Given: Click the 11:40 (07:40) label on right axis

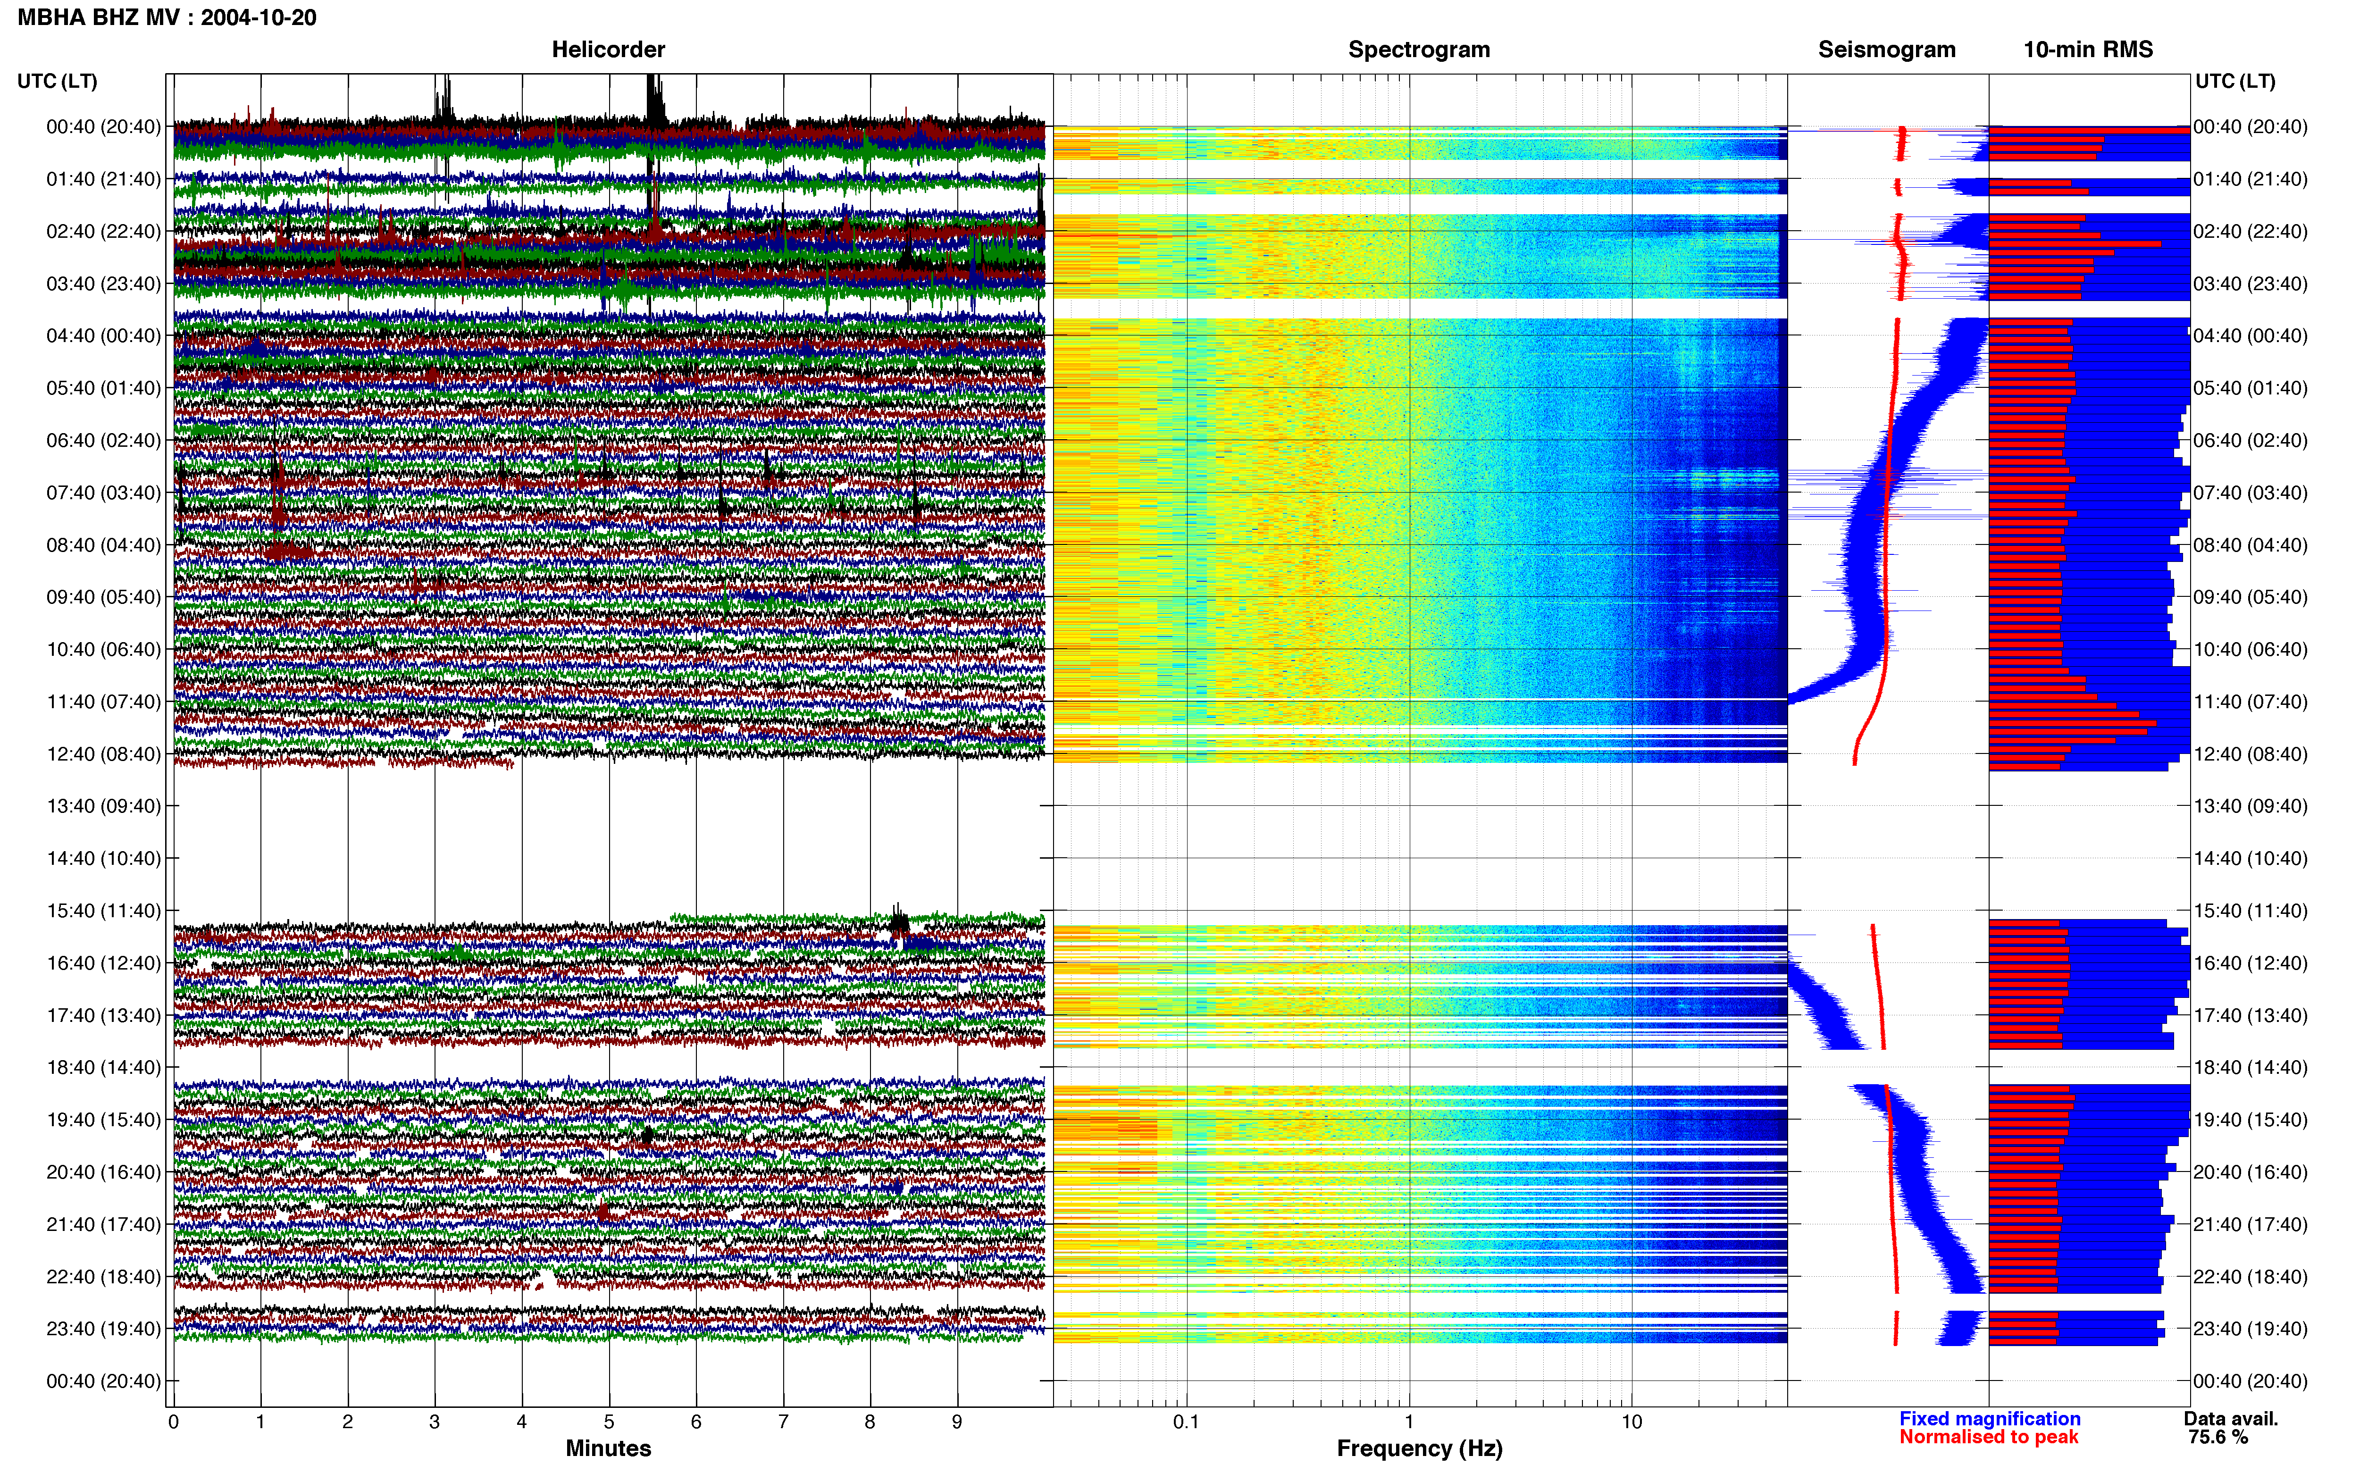Looking at the screenshot, I should 2251,701.
